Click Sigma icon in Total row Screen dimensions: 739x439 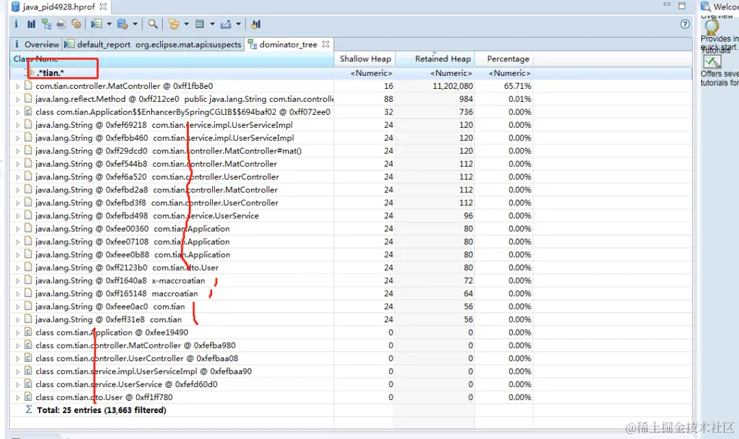point(29,410)
